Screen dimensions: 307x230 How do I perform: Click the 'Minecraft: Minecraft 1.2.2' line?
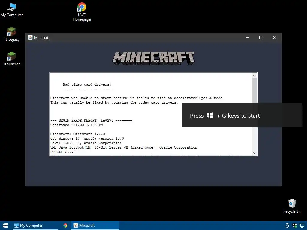pyautogui.click(x=78, y=134)
